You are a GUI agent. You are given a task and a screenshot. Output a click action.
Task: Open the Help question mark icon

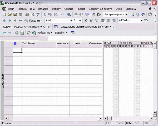pyautogui.click(x=150, y=14)
